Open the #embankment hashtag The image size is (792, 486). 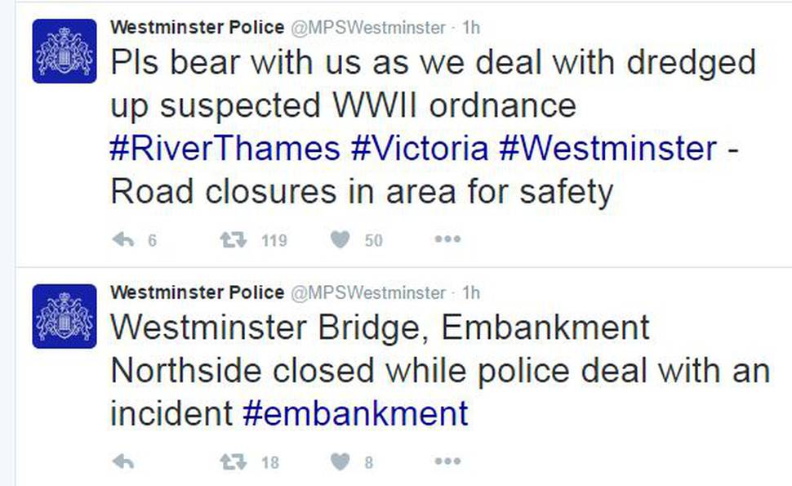click(356, 413)
